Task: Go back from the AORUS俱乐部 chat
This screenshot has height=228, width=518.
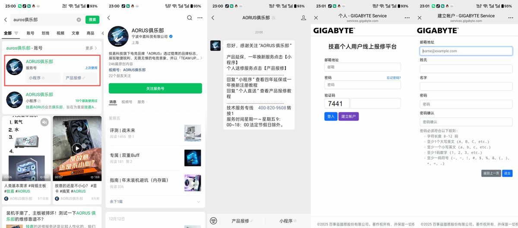Action: click(x=213, y=18)
